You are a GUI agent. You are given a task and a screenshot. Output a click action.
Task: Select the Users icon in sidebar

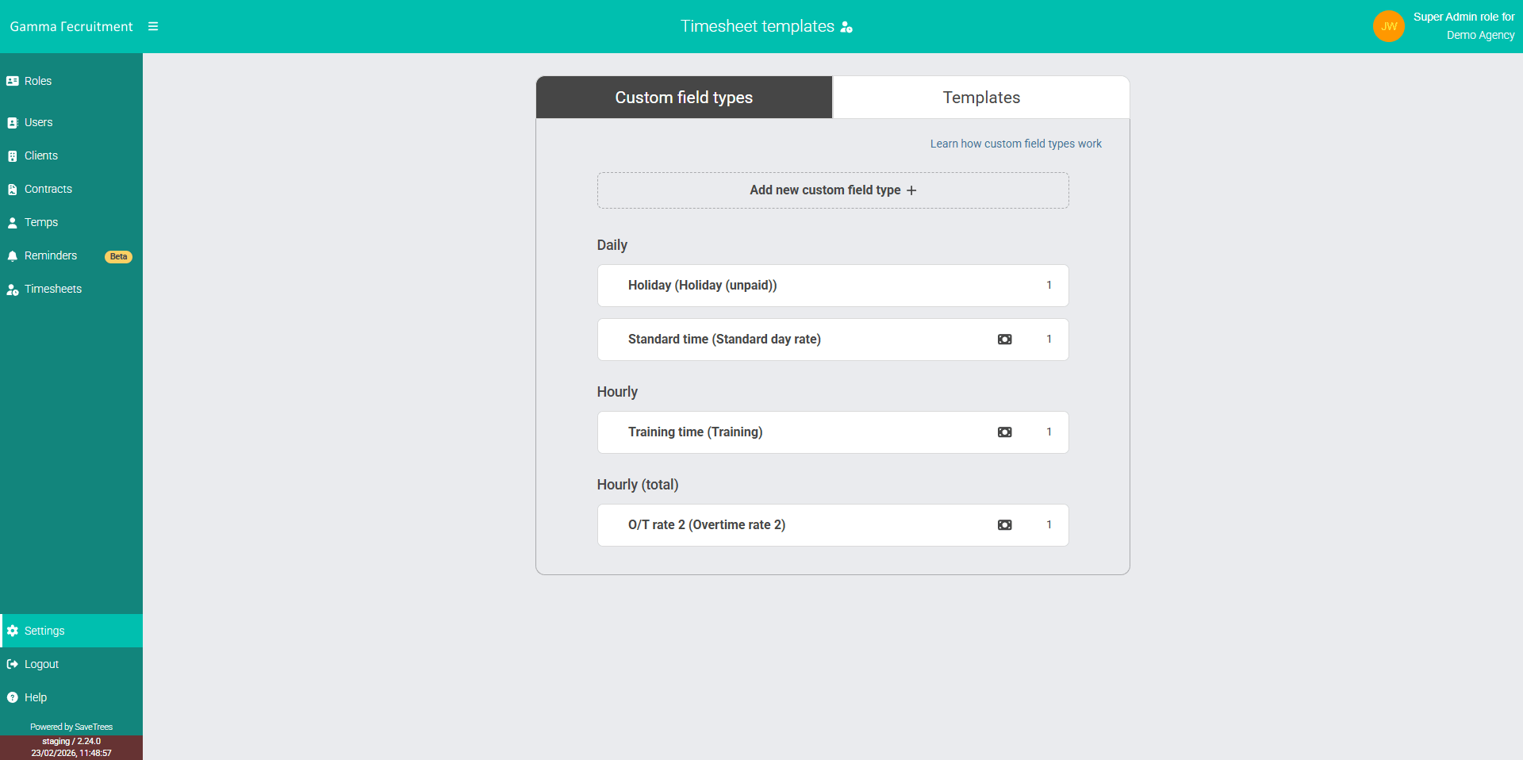click(x=12, y=122)
